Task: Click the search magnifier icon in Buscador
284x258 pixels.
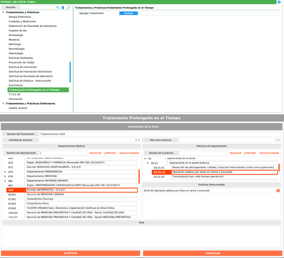Action: coord(58,8)
